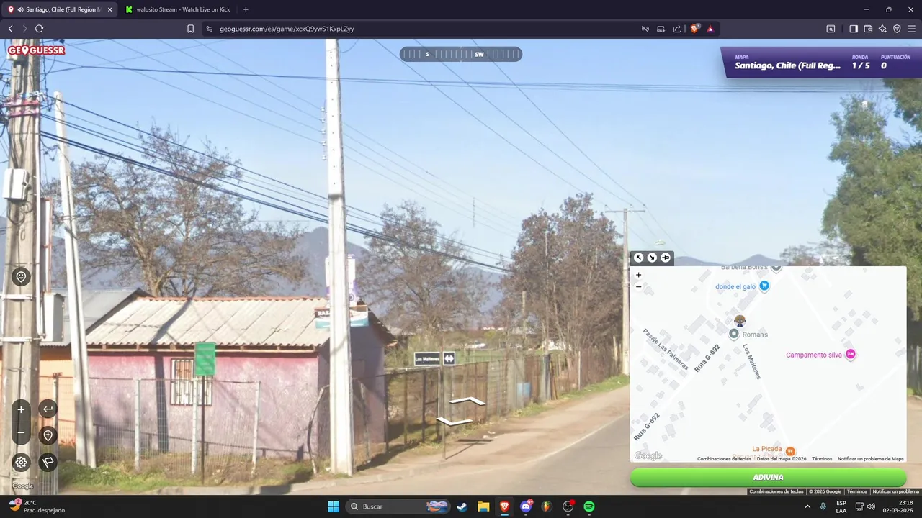Select the Roman's marker on map
This screenshot has width=922, height=518.
[x=734, y=334]
